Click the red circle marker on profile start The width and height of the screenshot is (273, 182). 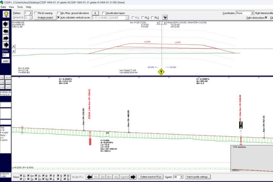(22, 128)
